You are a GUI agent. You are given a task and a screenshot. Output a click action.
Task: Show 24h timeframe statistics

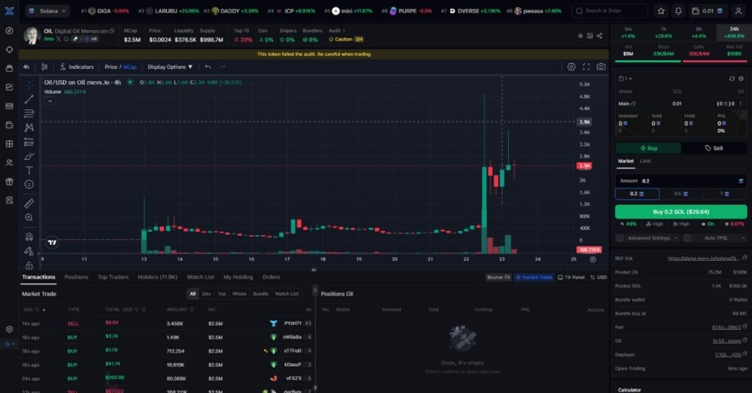click(x=734, y=32)
